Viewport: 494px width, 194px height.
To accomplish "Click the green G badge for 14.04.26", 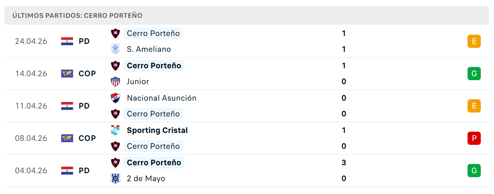I will click(x=474, y=74).
